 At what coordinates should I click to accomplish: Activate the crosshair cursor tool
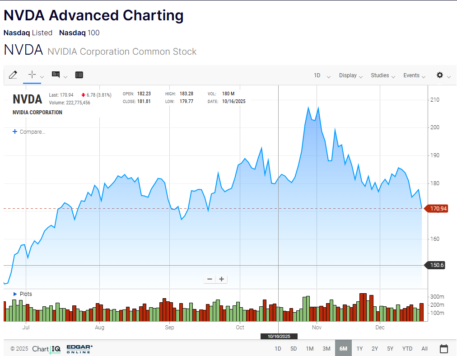tap(32, 75)
